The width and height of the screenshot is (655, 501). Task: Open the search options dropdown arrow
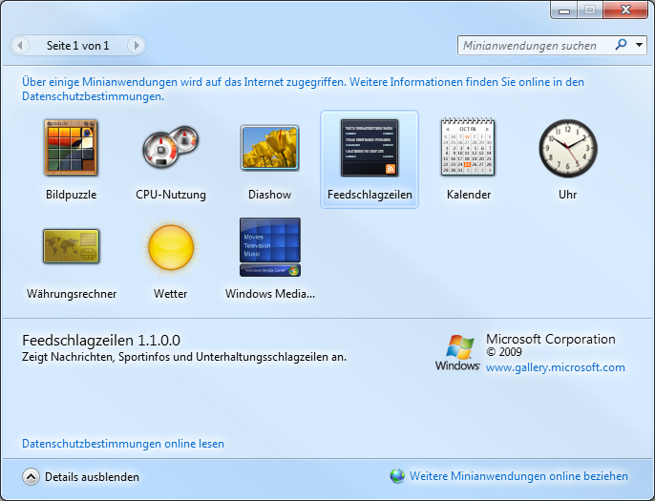(x=639, y=45)
